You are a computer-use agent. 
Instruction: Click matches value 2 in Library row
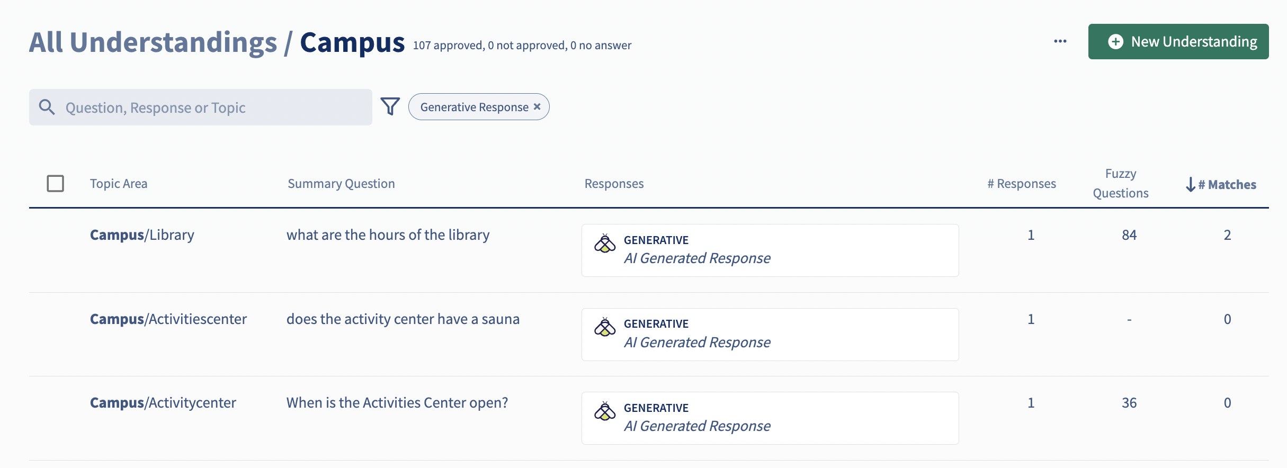click(1227, 235)
